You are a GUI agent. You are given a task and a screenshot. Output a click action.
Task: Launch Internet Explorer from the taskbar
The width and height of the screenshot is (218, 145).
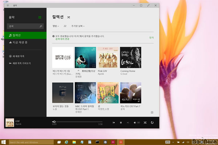click(x=66, y=142)
